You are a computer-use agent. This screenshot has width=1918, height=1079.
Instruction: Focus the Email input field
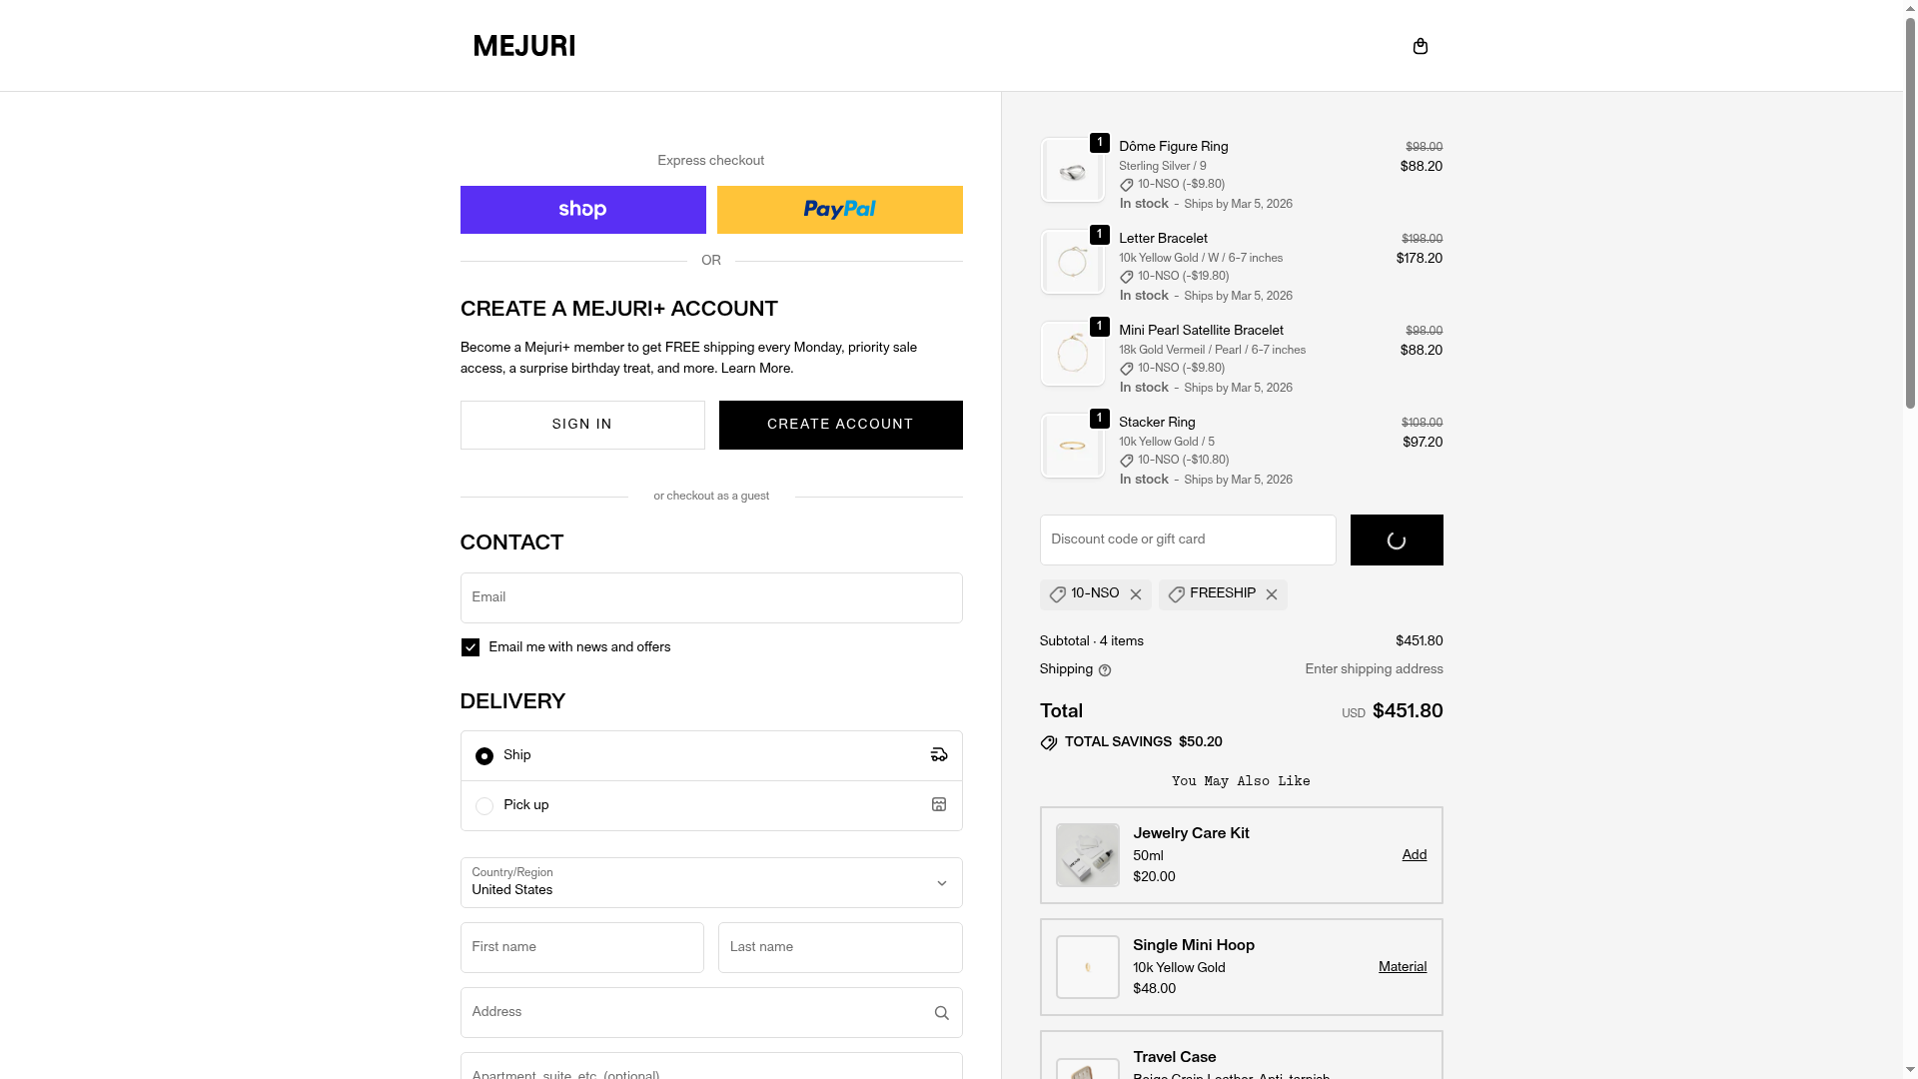(710, 597)
